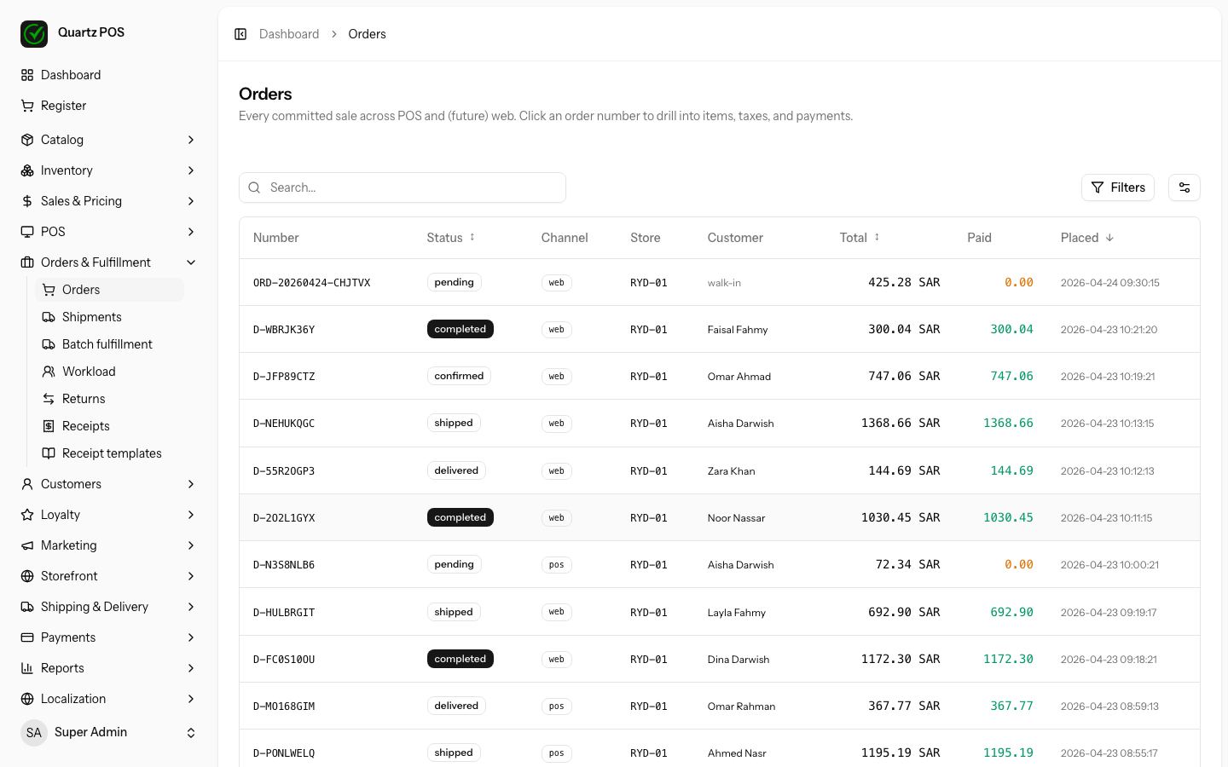The image size is (1228, 767).
Task: Click the 1172.30 SAR total cell
Action: click(901, 660)
